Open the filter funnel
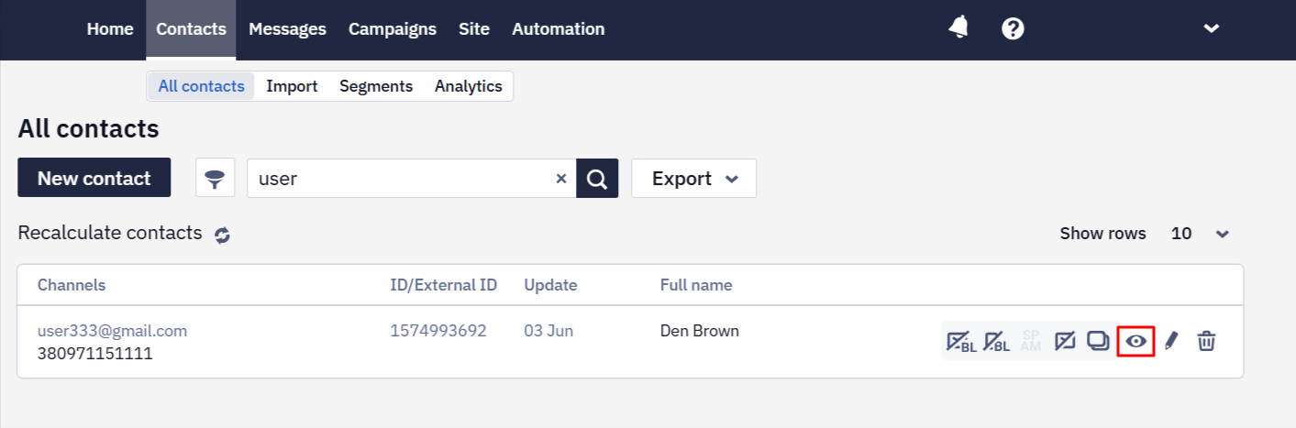 pos(216,178)
